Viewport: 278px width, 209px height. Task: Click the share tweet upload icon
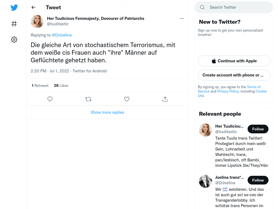click(165, 99)
